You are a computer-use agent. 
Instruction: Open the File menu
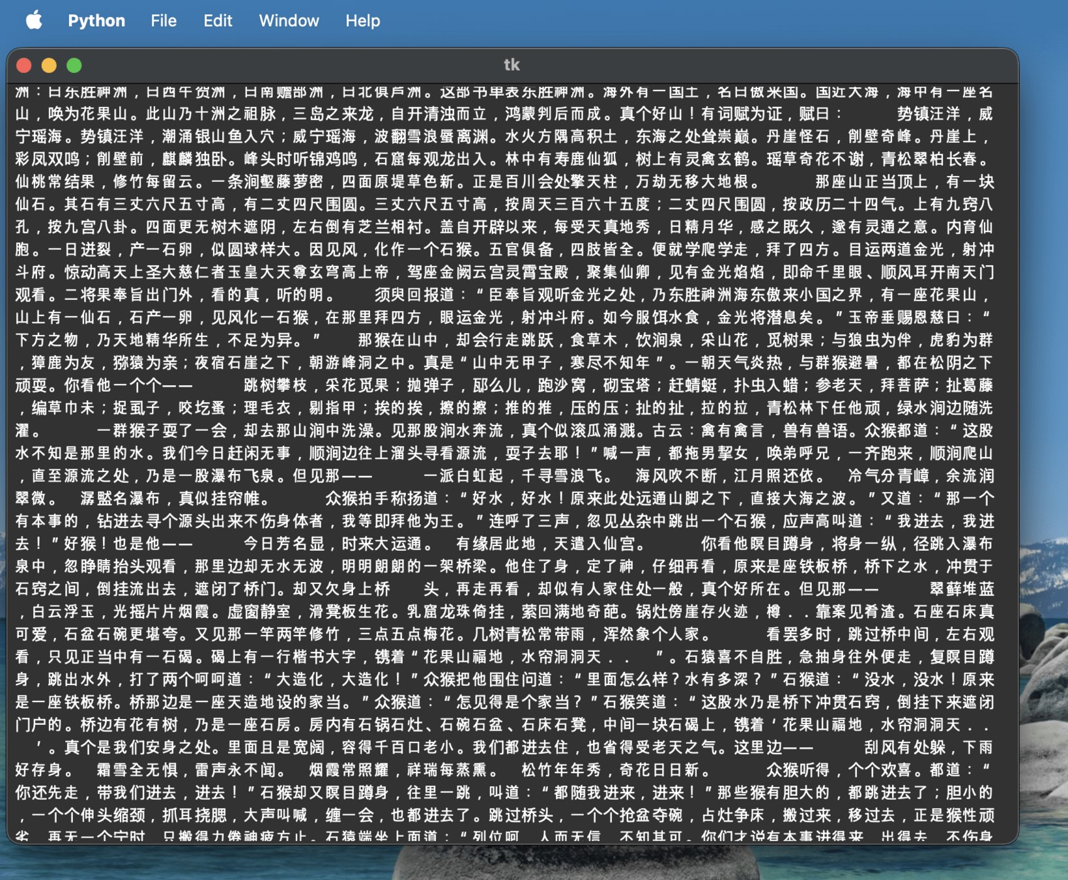pos(164,20)
